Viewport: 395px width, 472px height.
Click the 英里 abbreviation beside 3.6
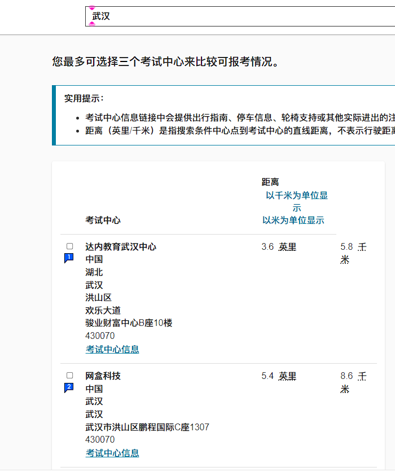[287, 247]
